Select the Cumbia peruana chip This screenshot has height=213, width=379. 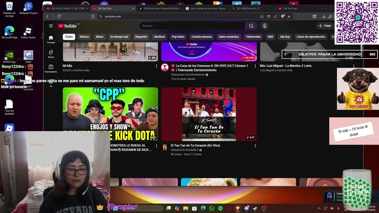point(202,37)
